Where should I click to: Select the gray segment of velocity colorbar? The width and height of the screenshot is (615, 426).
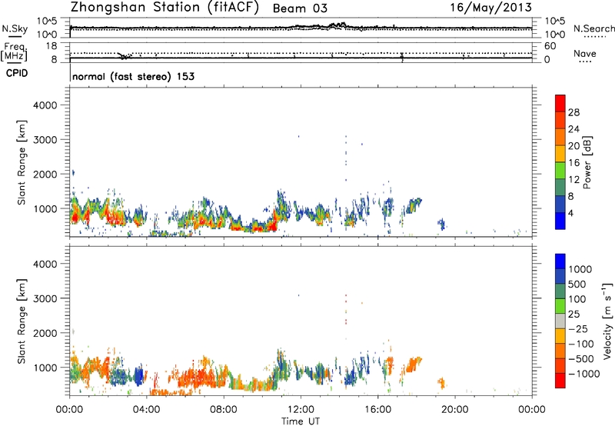pos(560,321)
